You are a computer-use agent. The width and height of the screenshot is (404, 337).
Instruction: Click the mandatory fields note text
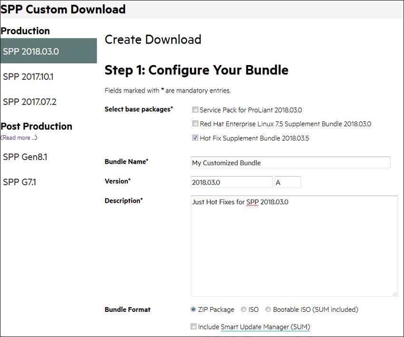click(x=168, y=91)
